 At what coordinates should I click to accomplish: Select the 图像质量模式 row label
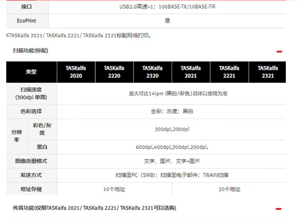pos(31,161)
